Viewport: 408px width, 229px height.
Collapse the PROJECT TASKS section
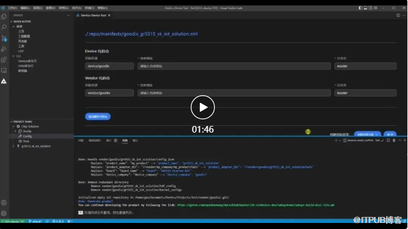pos(11,122)
